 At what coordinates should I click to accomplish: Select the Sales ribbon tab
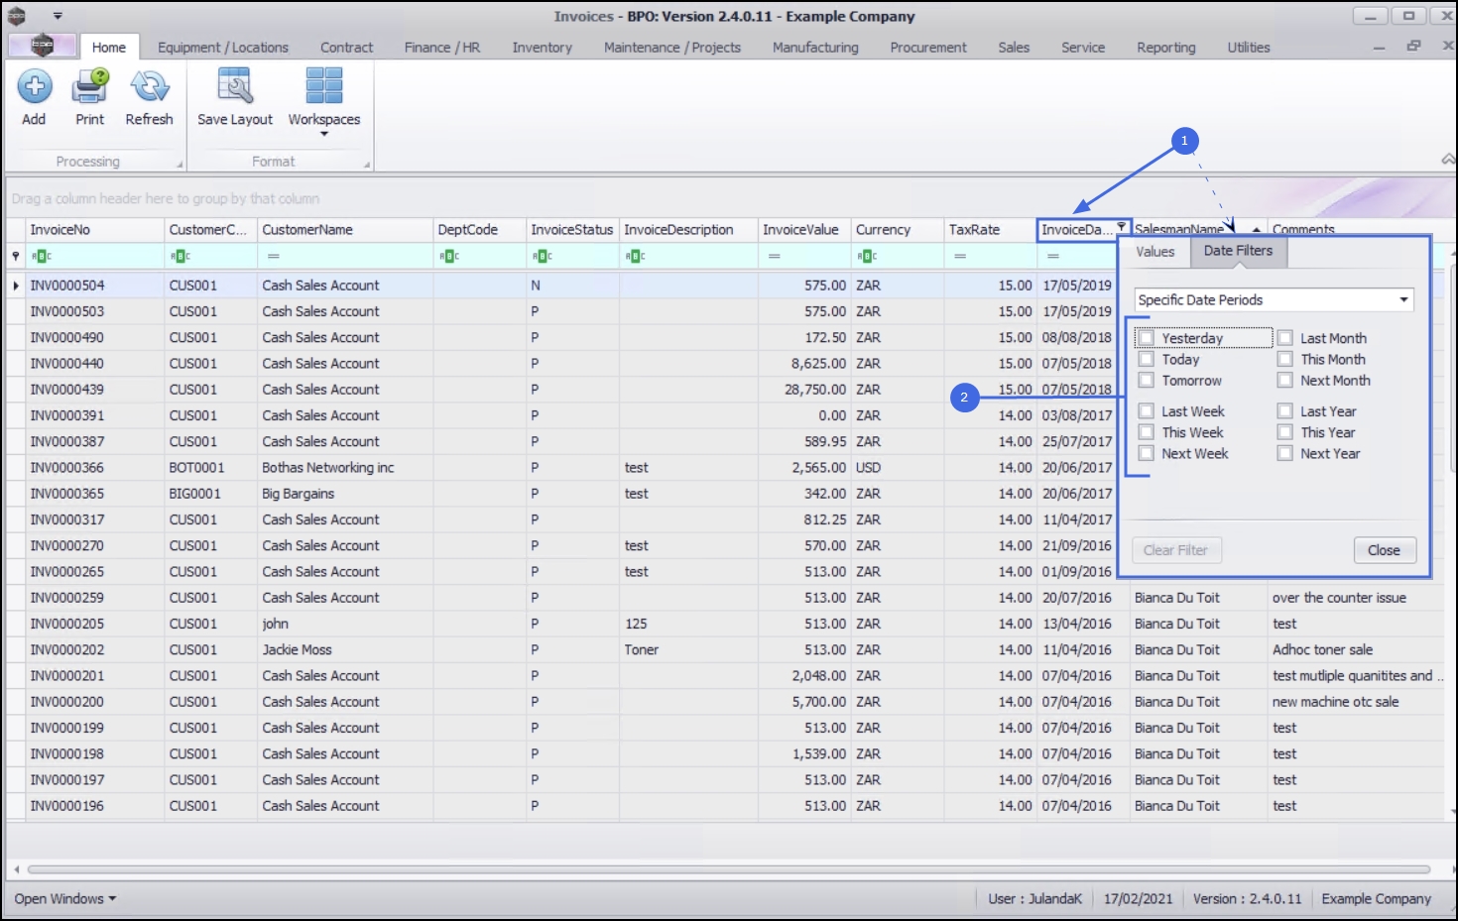pos(1014,47)
